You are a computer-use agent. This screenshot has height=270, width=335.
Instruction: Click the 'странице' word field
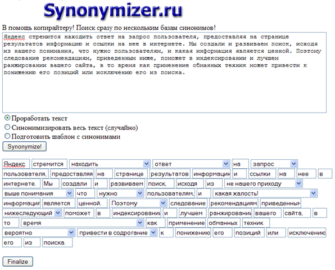coord(131,174)
